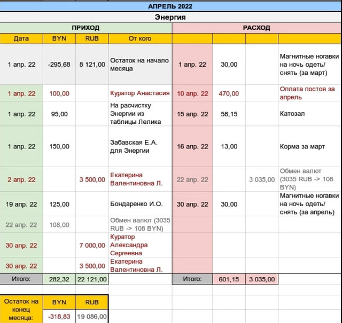Viewport: 342px width, 323px height.
Task: Select the 601,15 expense total cell
Action: (x=229, y=279)
